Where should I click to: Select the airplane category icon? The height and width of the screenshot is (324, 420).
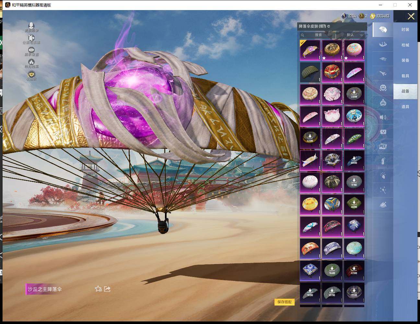tap(383, 74)
